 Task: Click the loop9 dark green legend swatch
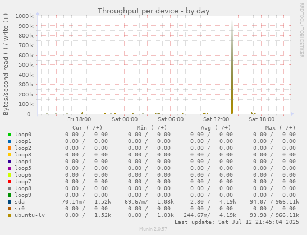[x=10, y=195]
